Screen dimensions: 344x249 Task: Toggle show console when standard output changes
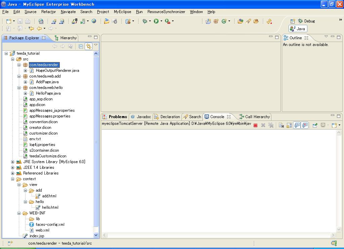click(x=297, y=125)
